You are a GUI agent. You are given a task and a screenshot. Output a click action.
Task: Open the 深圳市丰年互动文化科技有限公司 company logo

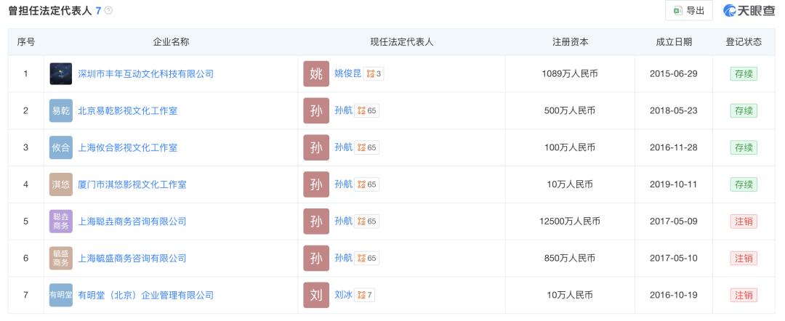click(61, 74)
